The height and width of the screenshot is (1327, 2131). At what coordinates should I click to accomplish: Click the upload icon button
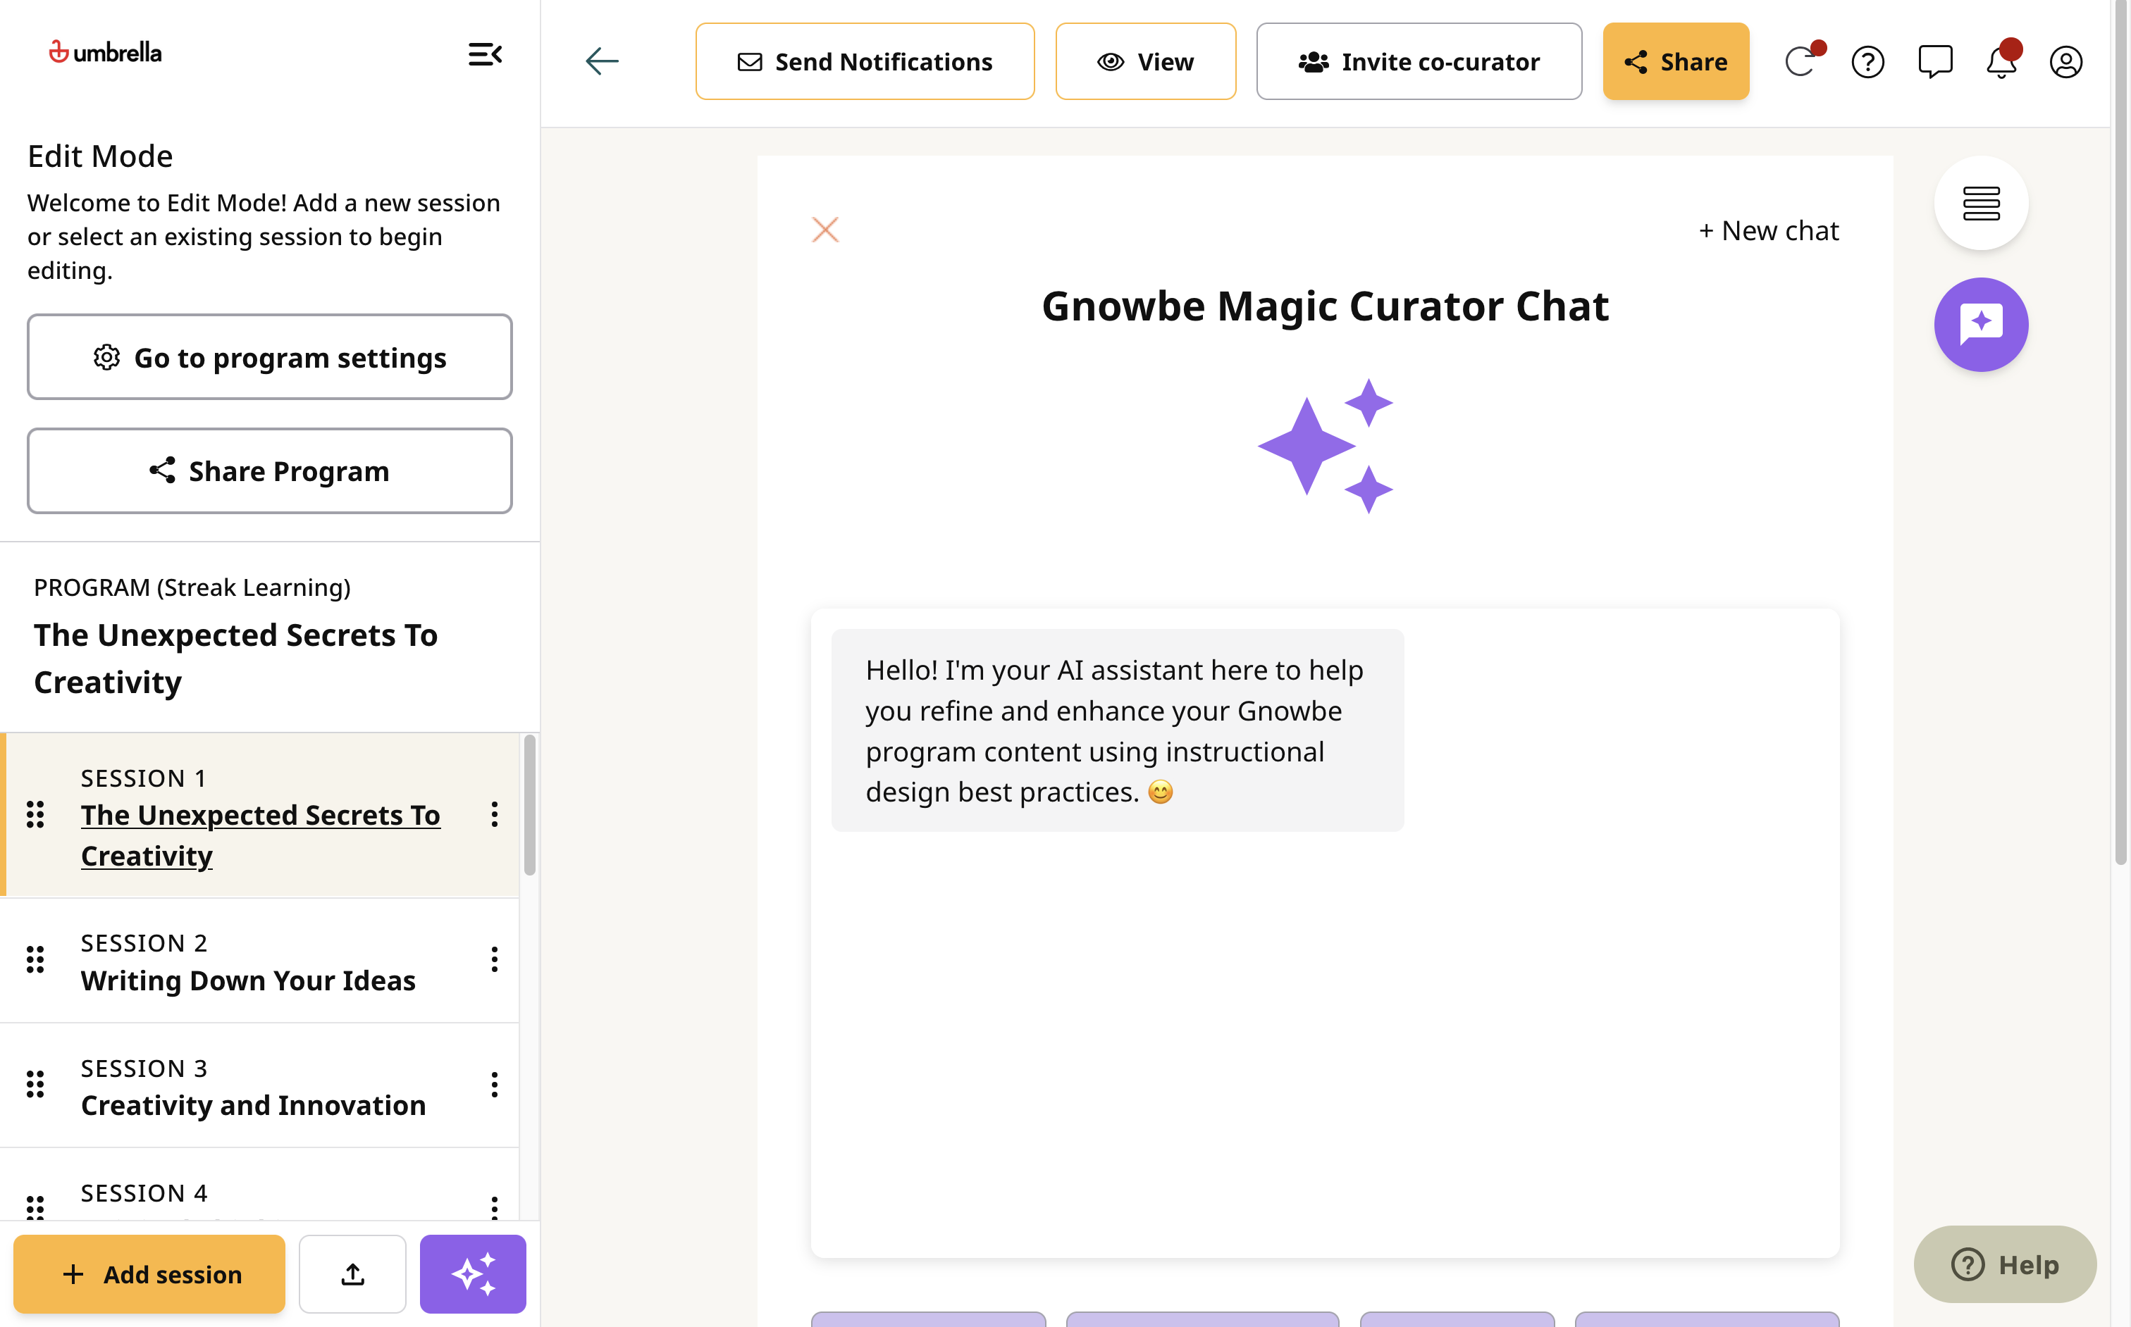point(352,1273)
